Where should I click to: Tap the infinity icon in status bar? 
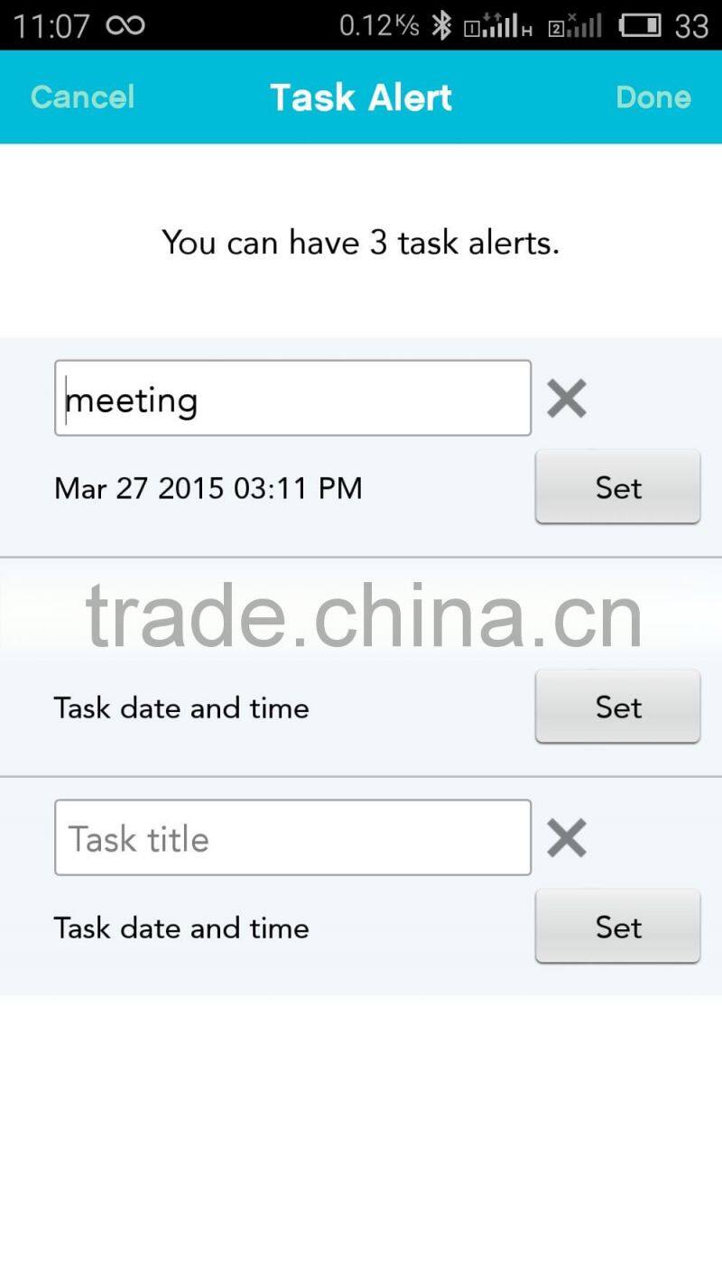(x=125, y=25)
